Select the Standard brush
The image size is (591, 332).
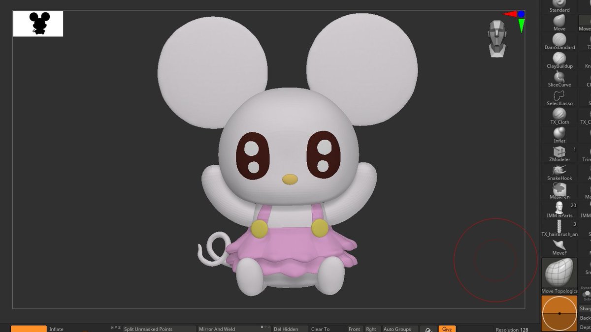pyautogui.click(x=559, y=6)
